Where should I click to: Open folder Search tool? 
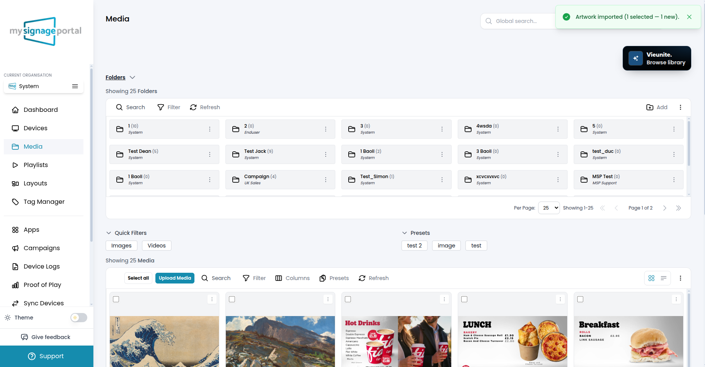click(x=131, y=107)
